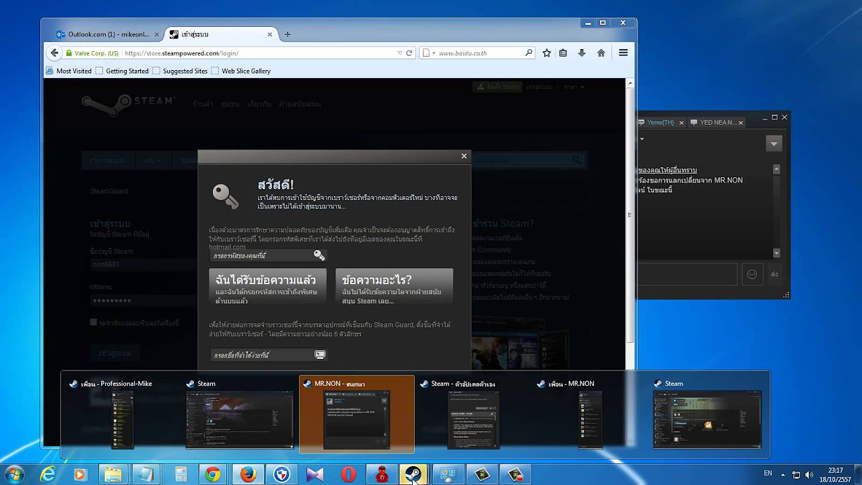Image resolution: width=862 pixels, height=485 pixels.
Task: Open the chat options dropdown arrow button
Action: 774,143
